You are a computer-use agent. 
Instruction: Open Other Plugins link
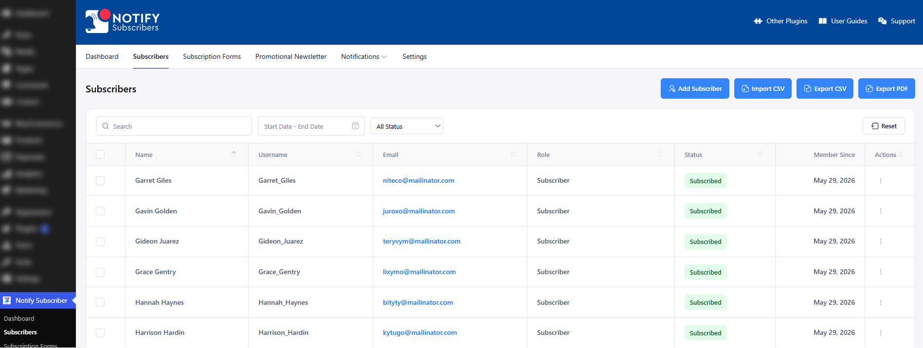780,21
